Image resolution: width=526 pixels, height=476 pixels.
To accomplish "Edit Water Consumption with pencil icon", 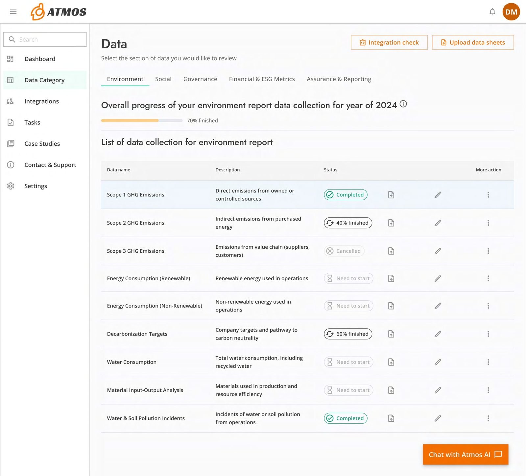I will tap(438, 362).
